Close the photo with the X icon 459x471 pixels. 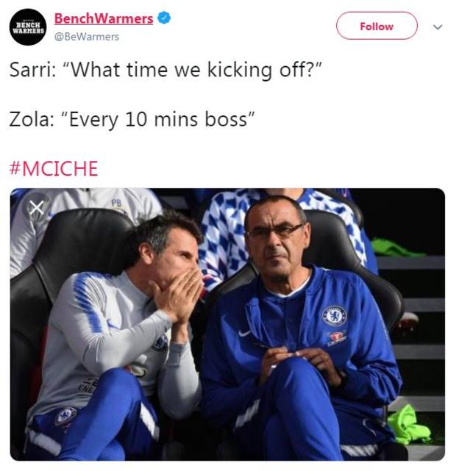[36, 209]
